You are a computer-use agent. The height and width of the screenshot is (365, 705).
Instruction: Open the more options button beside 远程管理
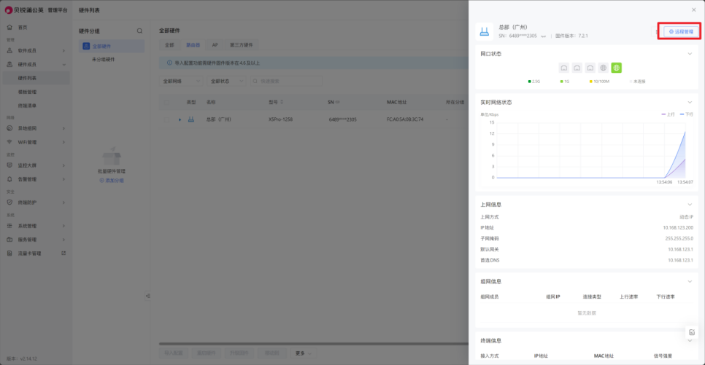655,31
